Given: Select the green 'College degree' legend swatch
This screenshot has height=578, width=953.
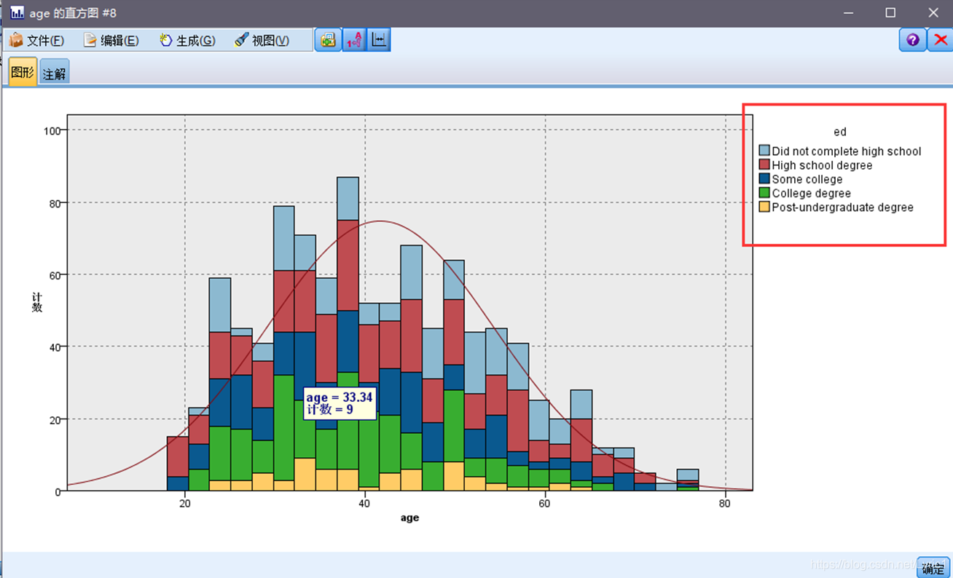Looking at the screenshot, I should (764, 193).
